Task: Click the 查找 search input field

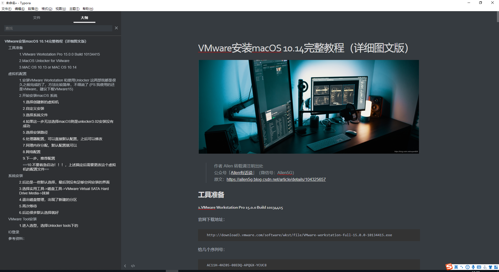Action: 58,28
